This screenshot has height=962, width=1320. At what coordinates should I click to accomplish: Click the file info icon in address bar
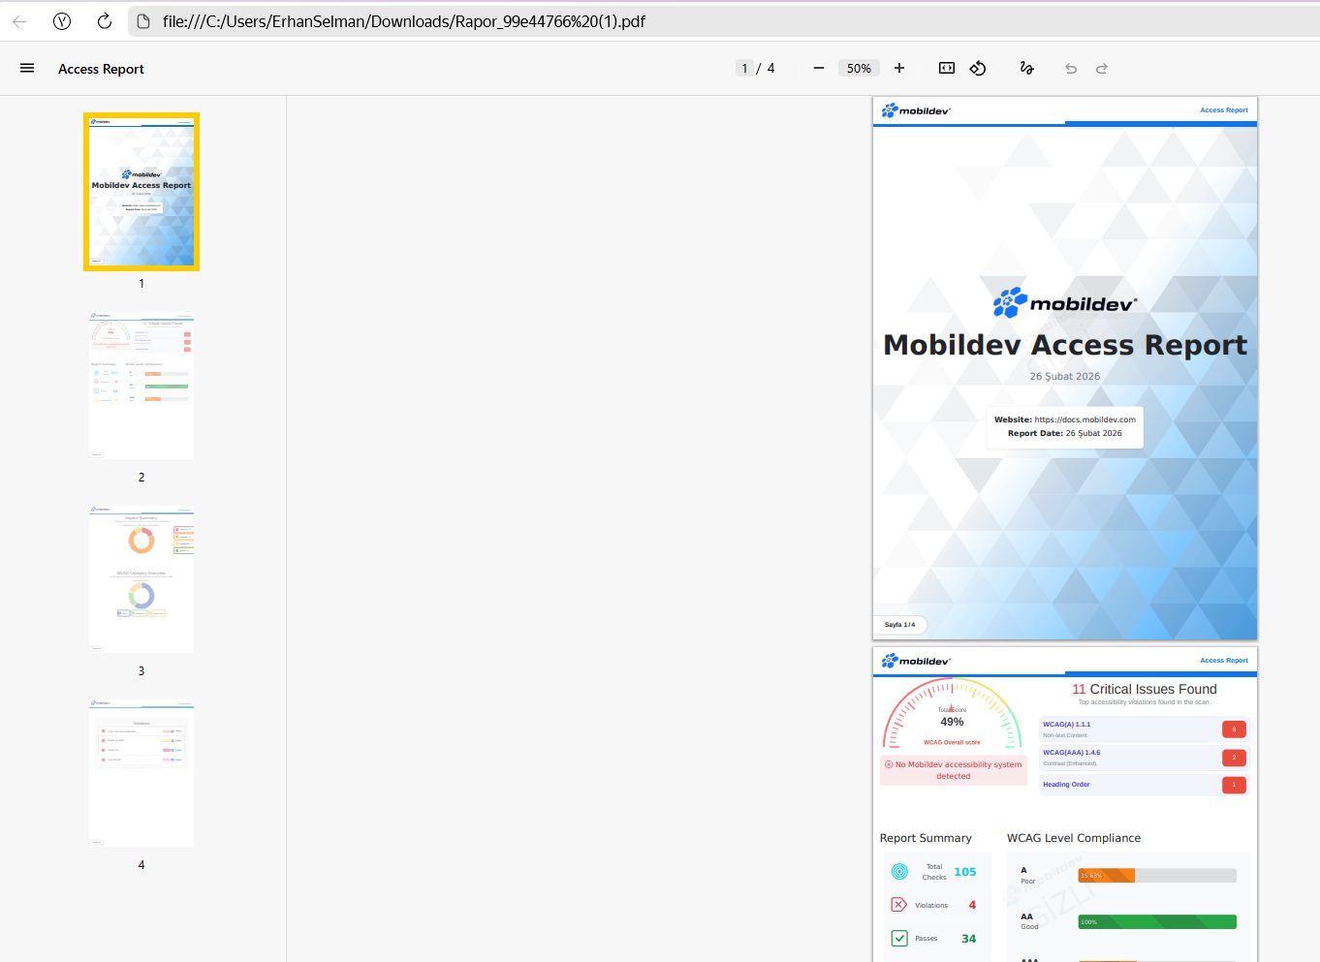pyautogui.click(x=143, y=21)
